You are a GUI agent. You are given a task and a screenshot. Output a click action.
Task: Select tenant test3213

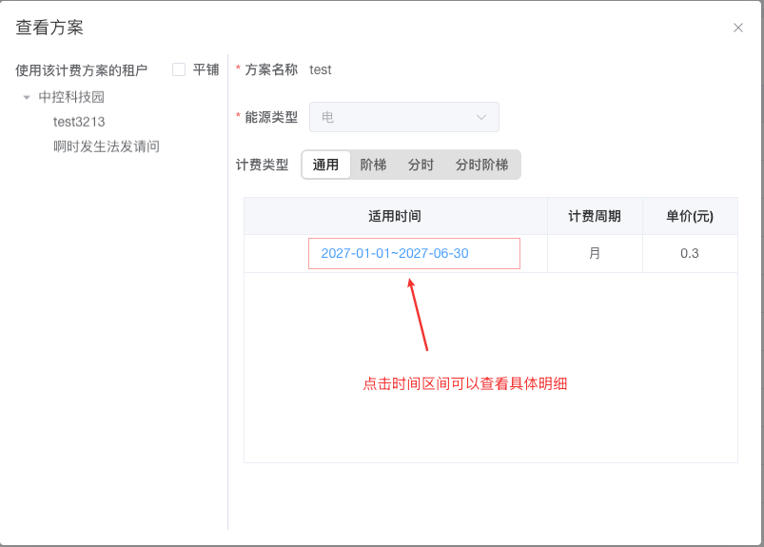click(x=79, y=122)
